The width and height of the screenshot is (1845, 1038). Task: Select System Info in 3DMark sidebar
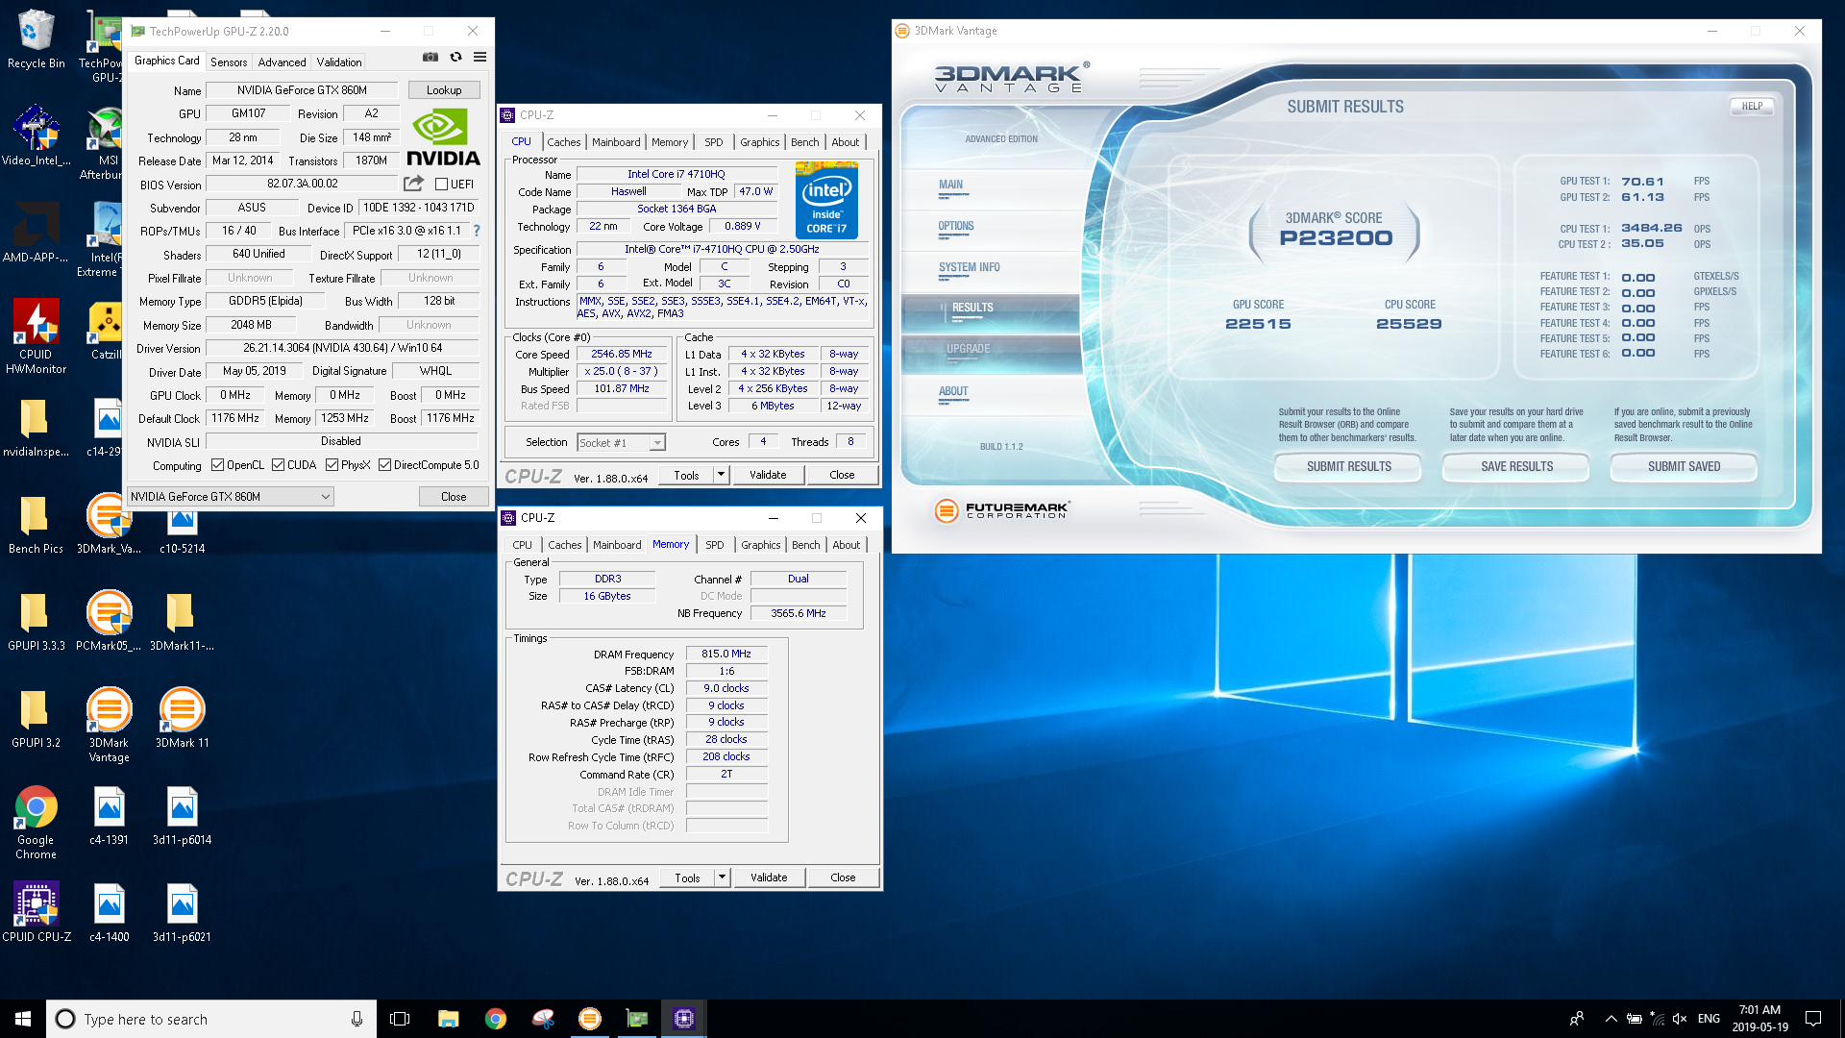pos(969,268)
